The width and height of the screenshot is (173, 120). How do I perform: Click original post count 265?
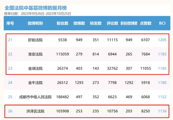[129, 54]
